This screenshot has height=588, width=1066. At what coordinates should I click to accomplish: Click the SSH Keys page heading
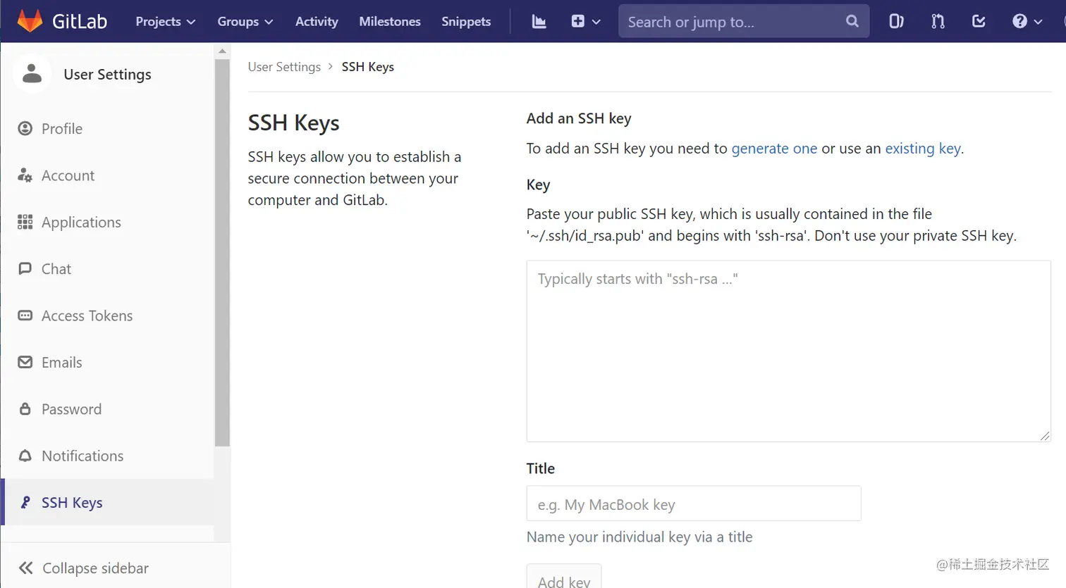[293, 123]
